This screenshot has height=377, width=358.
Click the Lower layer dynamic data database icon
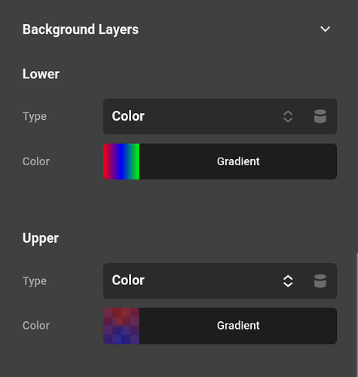tap(320, 116)
